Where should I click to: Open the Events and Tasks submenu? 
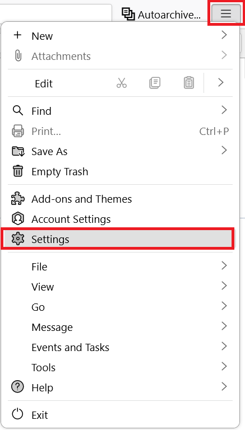(121, 347)
